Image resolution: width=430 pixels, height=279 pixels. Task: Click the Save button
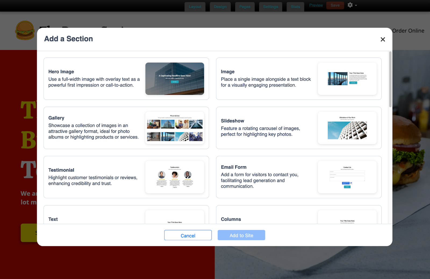coord(335,5)
